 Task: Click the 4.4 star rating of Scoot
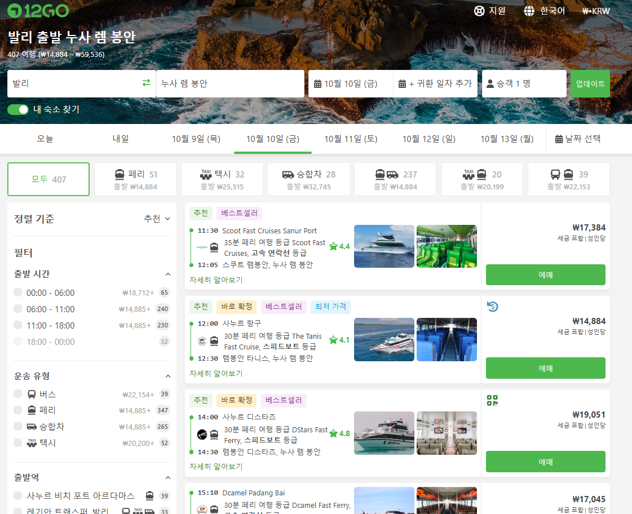[339, 246]
